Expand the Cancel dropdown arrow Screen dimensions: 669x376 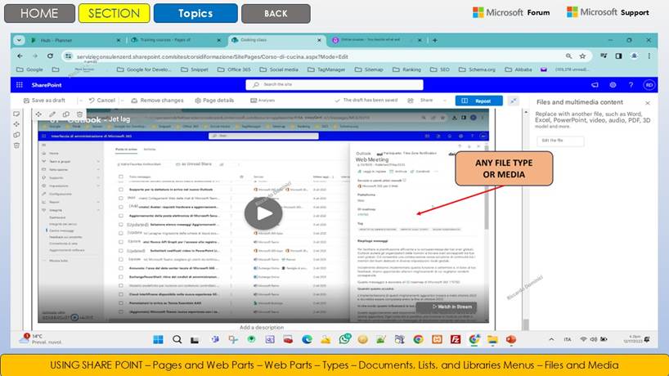pos(122,101)
